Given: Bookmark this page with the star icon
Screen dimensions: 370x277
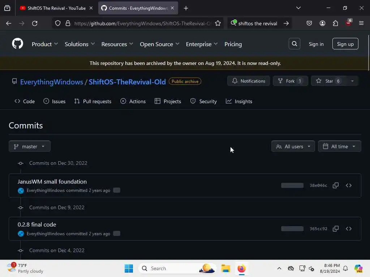Looking at the screenshot, I should click(218, 23).
